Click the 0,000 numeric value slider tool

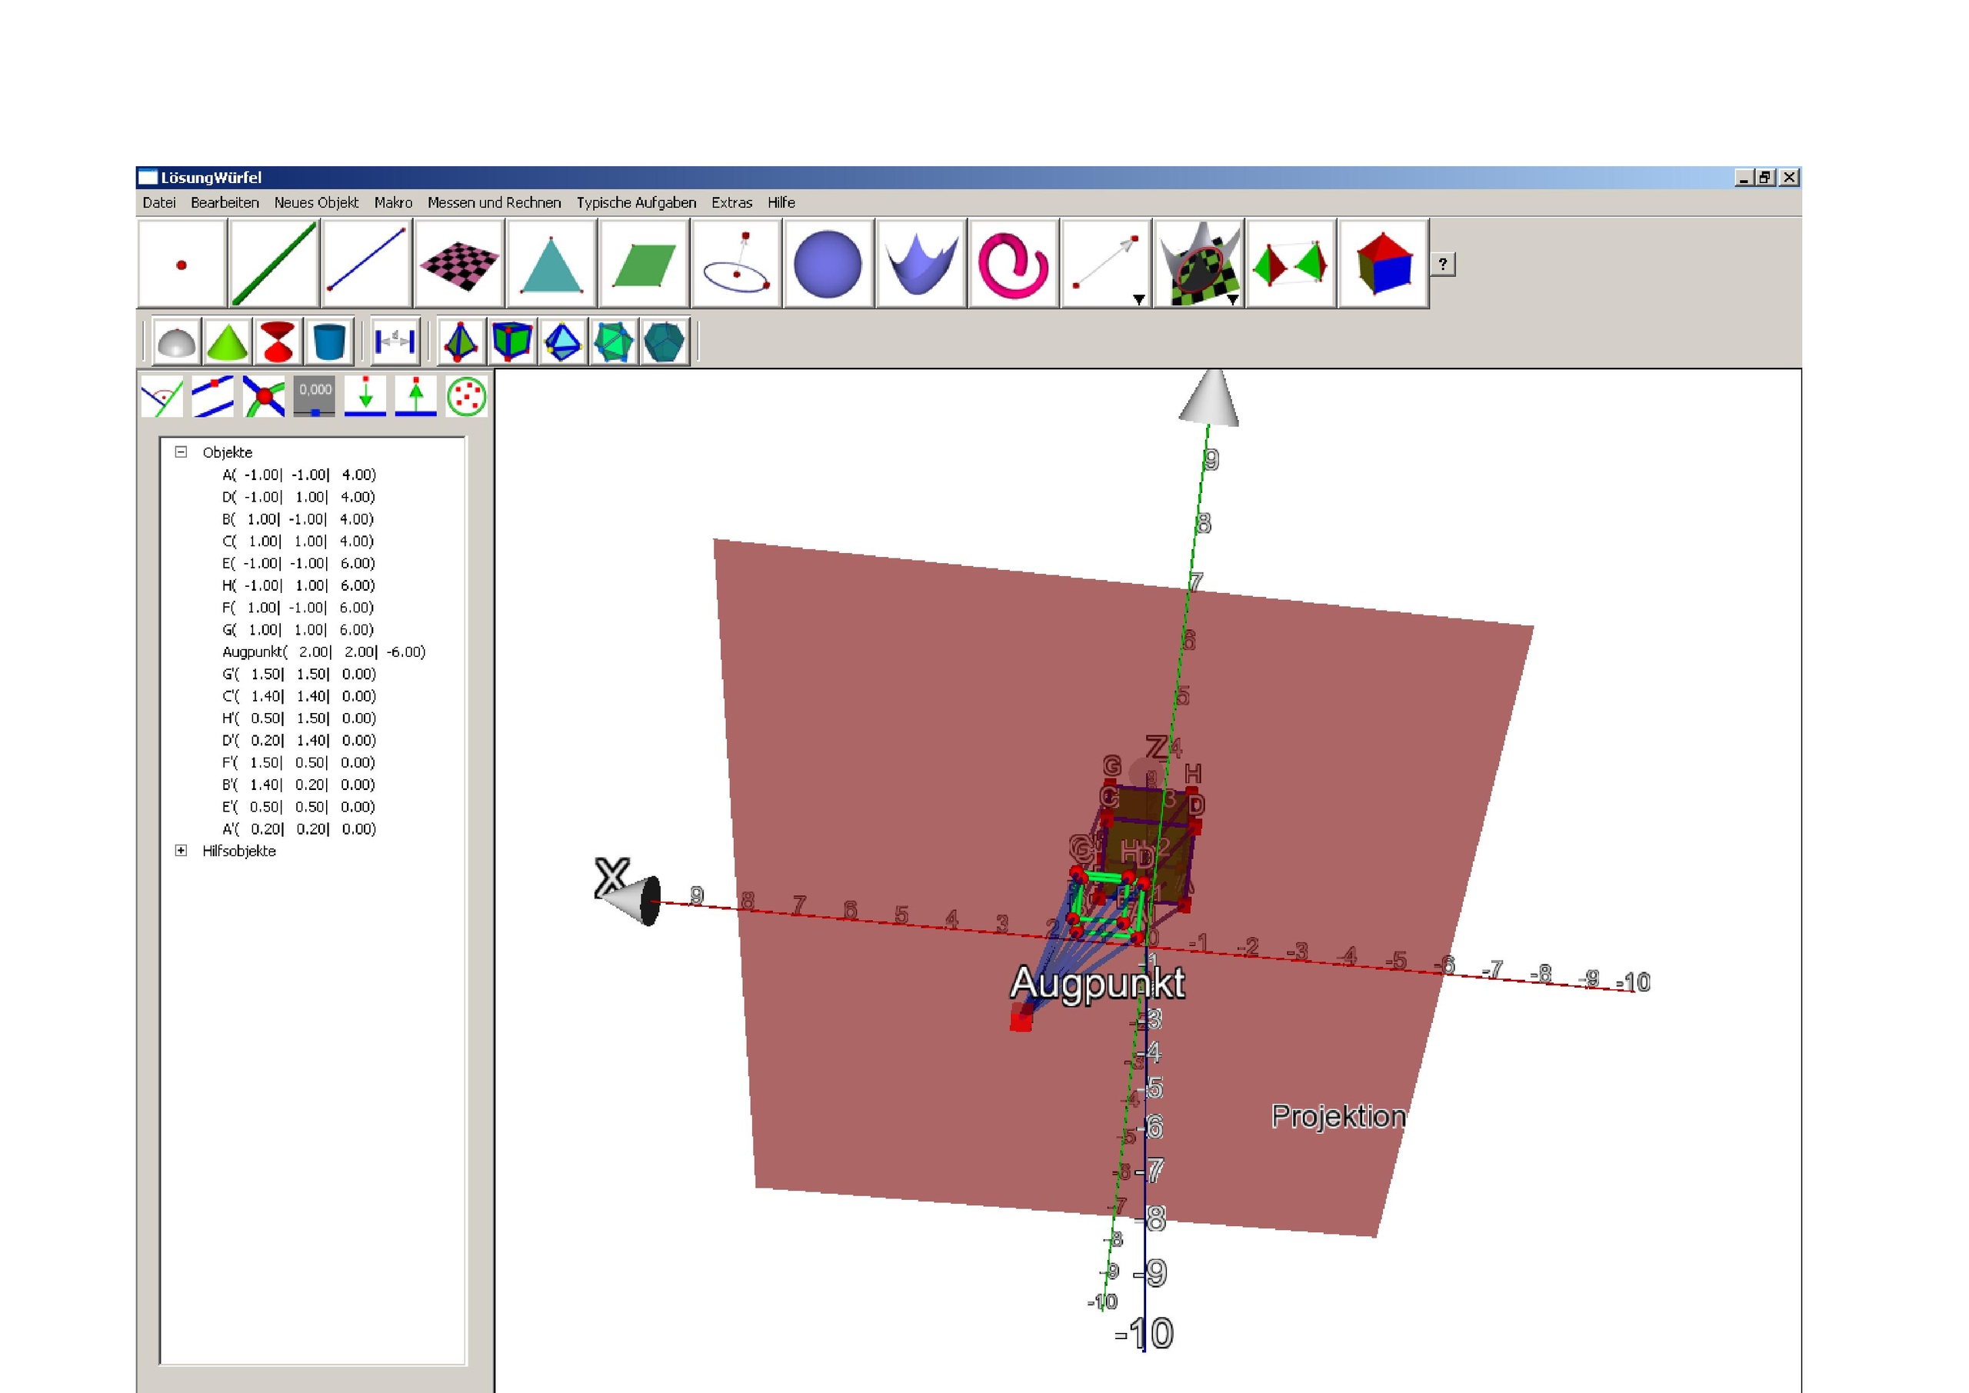coord(315,396)
